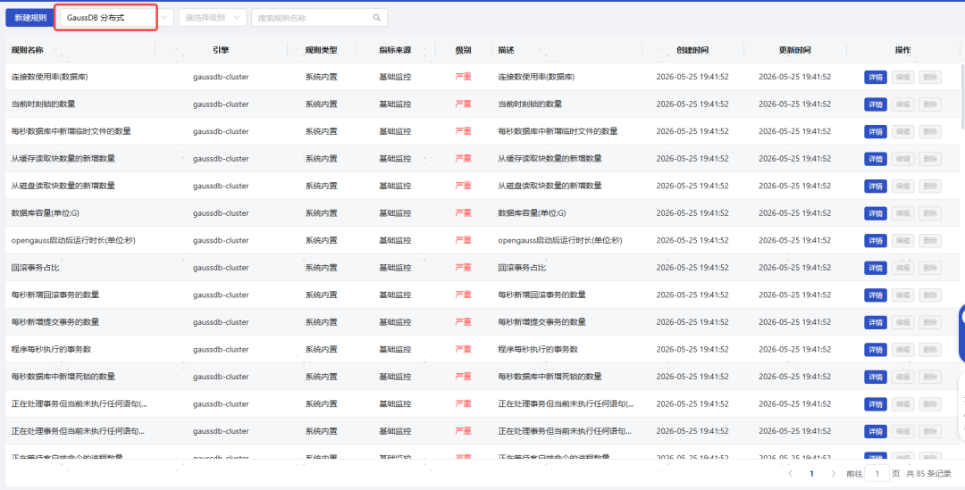This screenshot has width=965, height=490.
Task: Open 详情 for 每秒新增回滚事务的数量
Action: point(875,295)
